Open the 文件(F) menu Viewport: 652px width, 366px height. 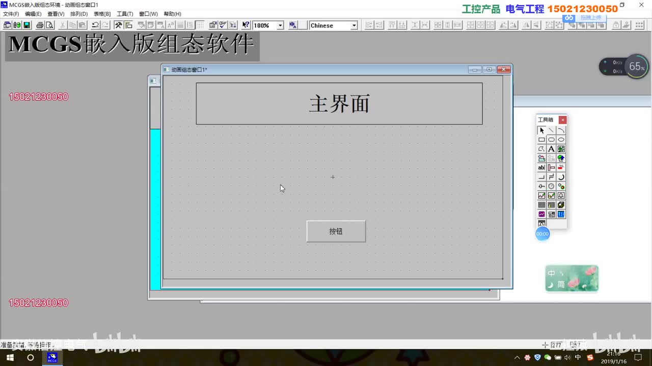point(11,14)
